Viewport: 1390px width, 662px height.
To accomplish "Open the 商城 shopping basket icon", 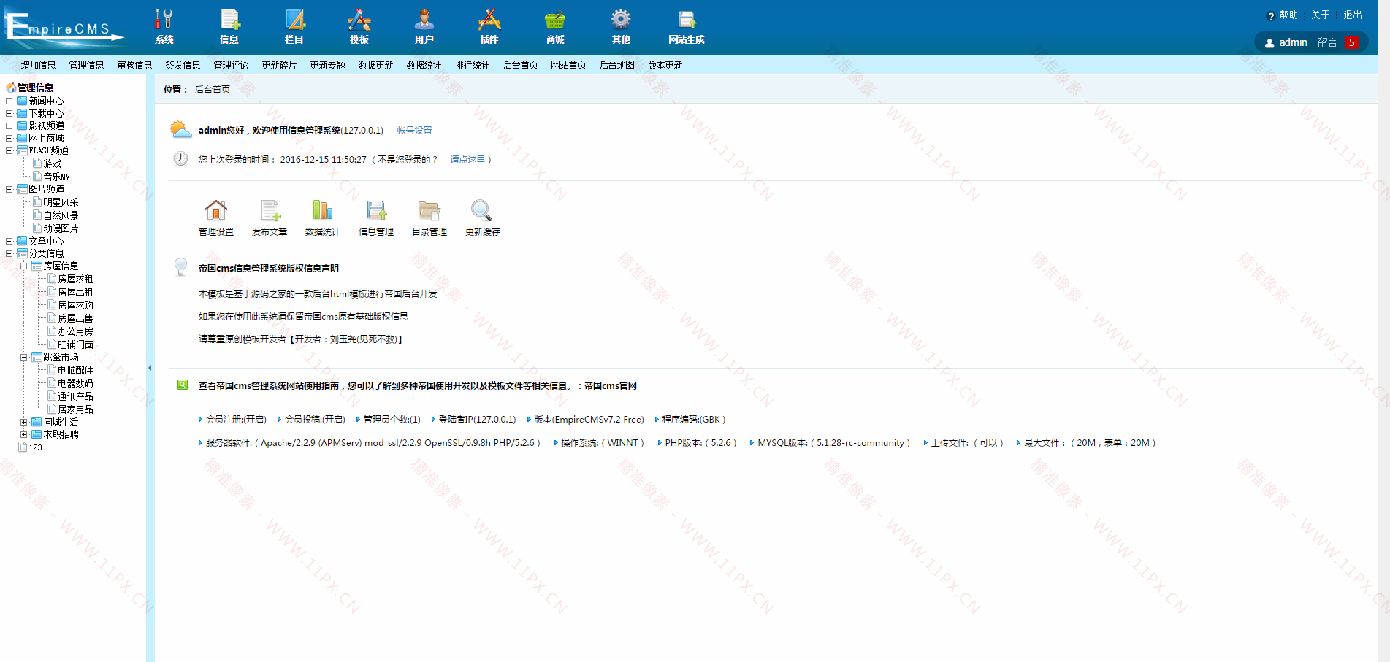I will pos(555,20).
